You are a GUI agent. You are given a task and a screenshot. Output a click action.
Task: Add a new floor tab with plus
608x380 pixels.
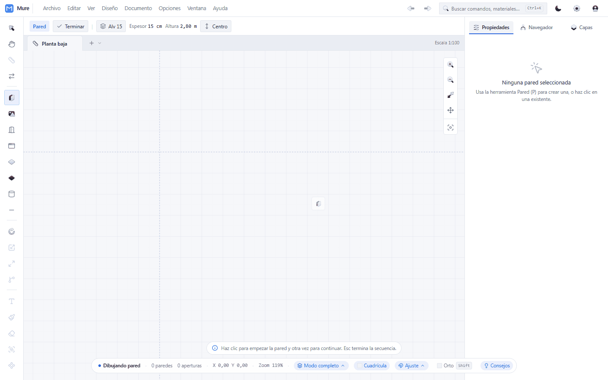[x=92, y=43]
